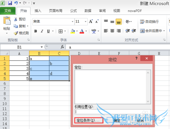Image resolution: width=170 pixels, height=129 pixels.
Task: Decrease indent icon
Action: [x=128, y=31]
